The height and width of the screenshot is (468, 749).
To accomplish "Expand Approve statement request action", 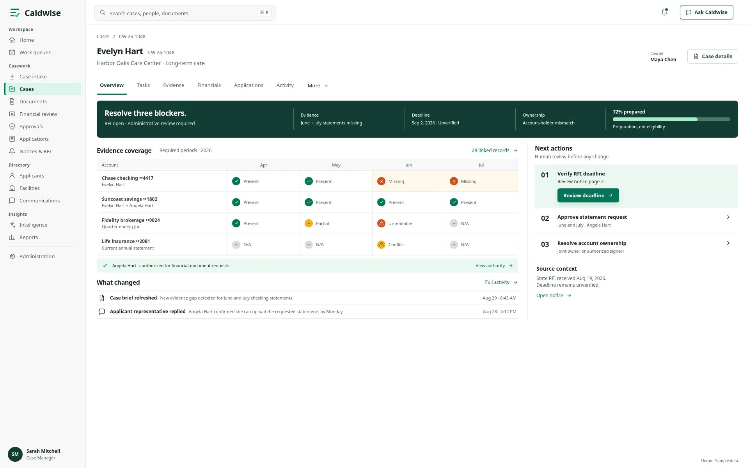I will pyautogui.click(x=636, y=221).
